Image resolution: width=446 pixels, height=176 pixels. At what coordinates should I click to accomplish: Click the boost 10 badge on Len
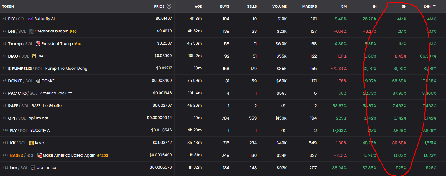point(73,31)
